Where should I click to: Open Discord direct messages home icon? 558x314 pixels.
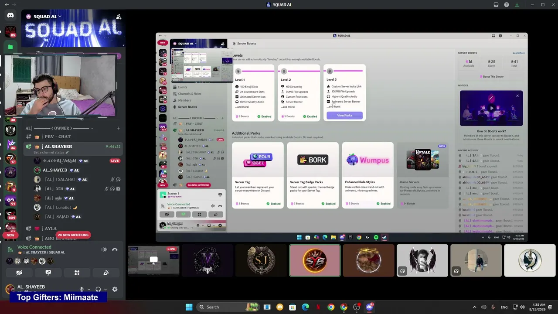point(10,15)
